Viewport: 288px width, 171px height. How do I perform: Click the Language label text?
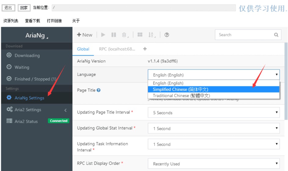point(86,74)
